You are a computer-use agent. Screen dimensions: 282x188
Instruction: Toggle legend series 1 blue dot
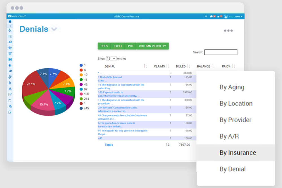tap(81, 65)
